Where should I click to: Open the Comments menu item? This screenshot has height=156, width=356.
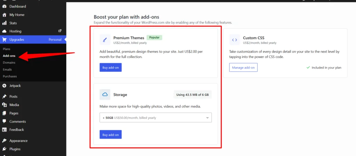click(33, 121)
